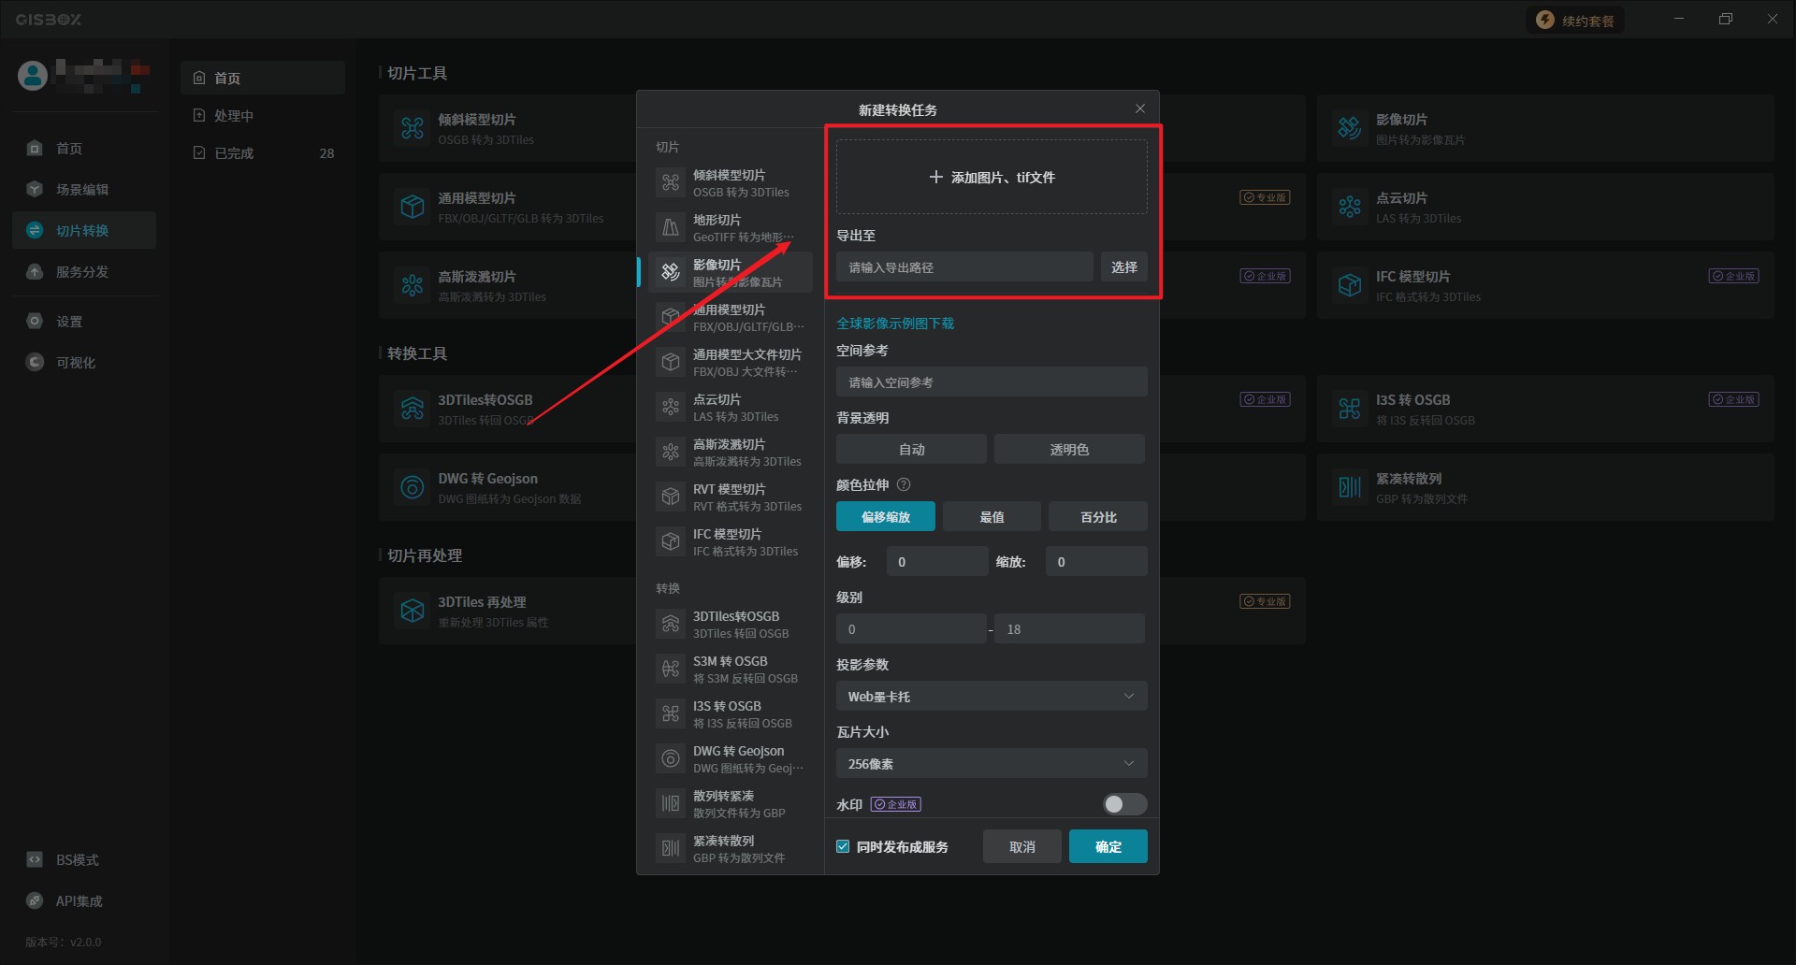Click the 添加图片、tif文件 upload area
This screenshot has width=1796, height=965.
[x=991, y=177]
